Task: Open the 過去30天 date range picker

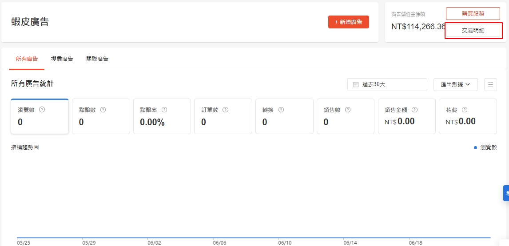Action: [x=387, y=84]
